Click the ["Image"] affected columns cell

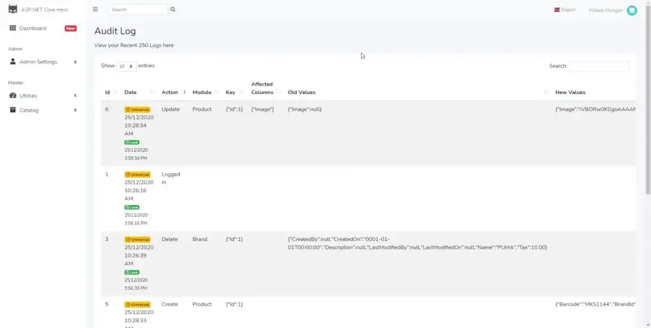click(x=263, y=109)
